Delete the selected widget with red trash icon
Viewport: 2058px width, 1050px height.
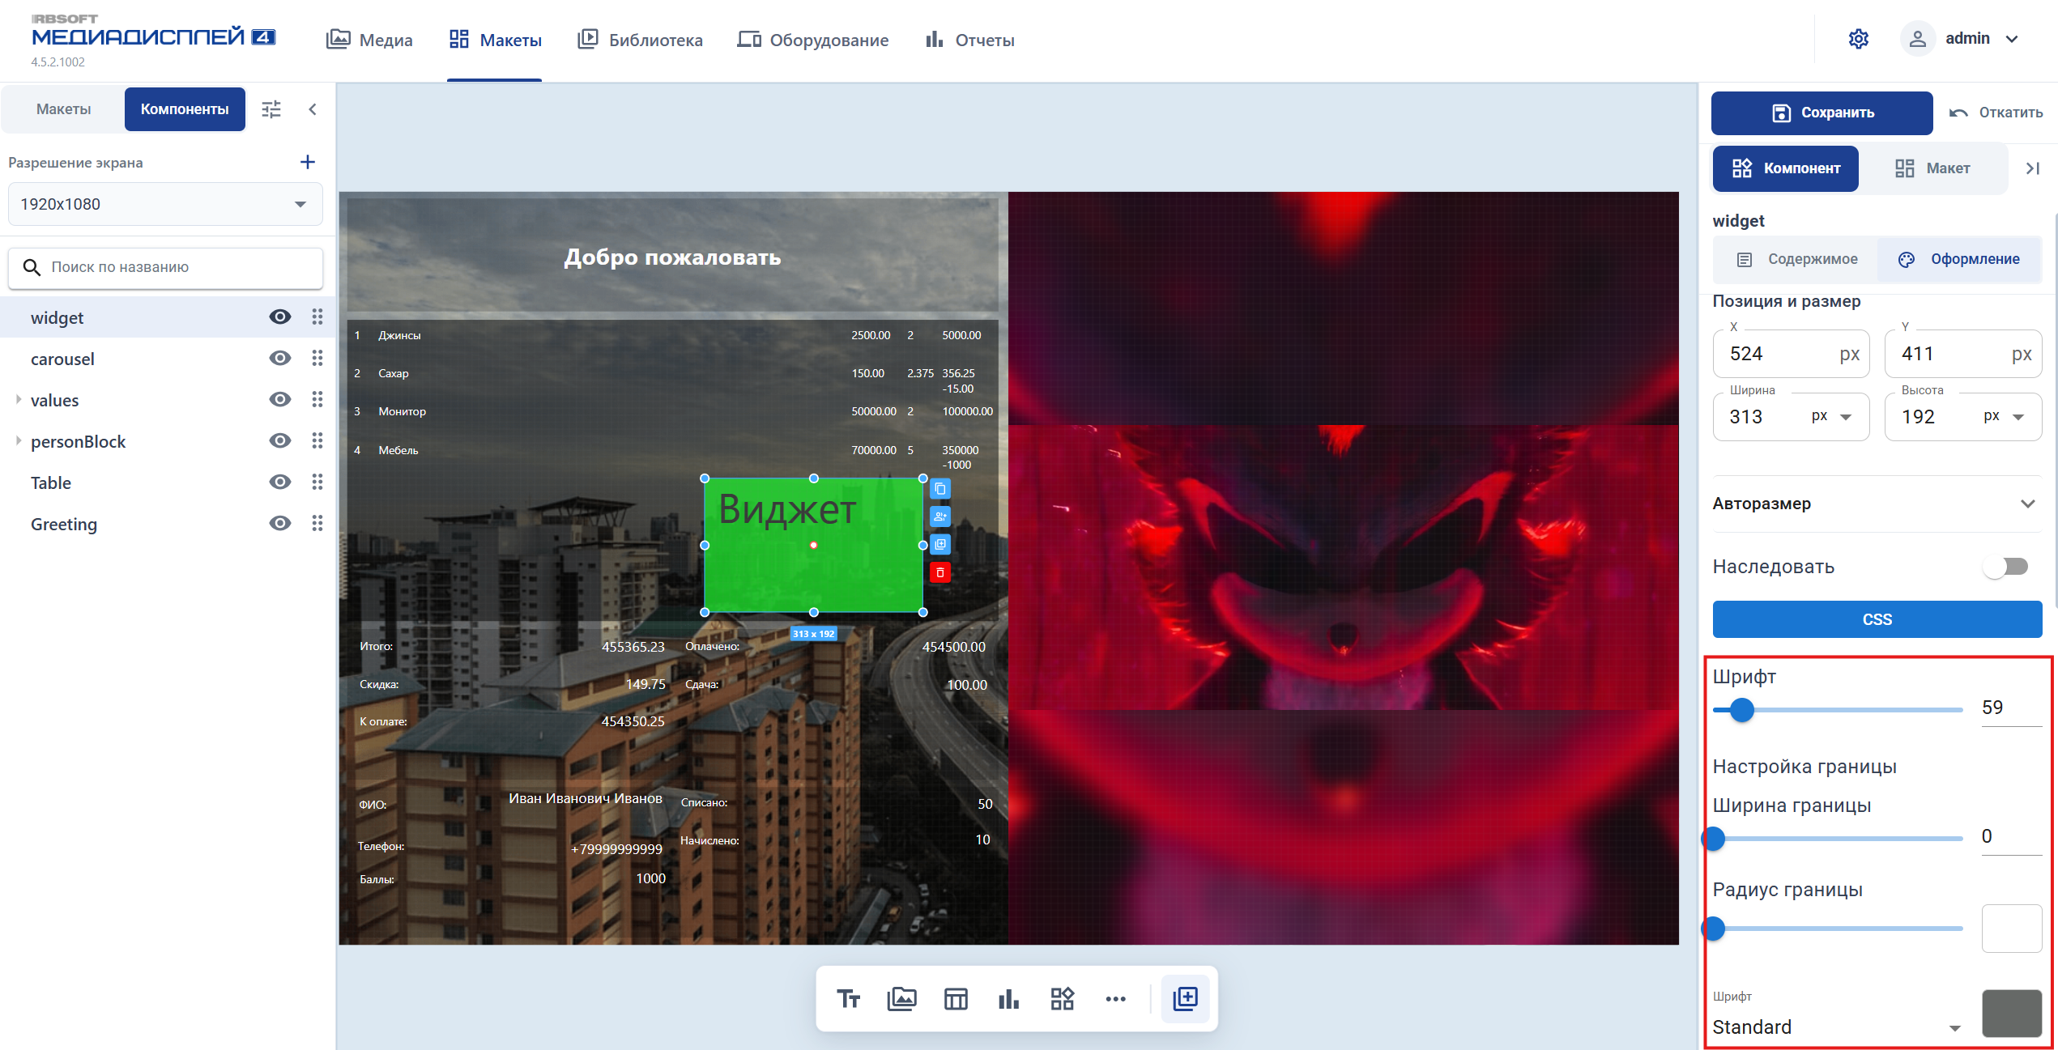[x=940, y=572]
